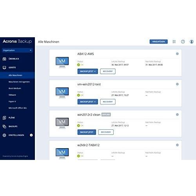Click the Alle Maschinen page title

pyautogui.click(x=49, y=42)
